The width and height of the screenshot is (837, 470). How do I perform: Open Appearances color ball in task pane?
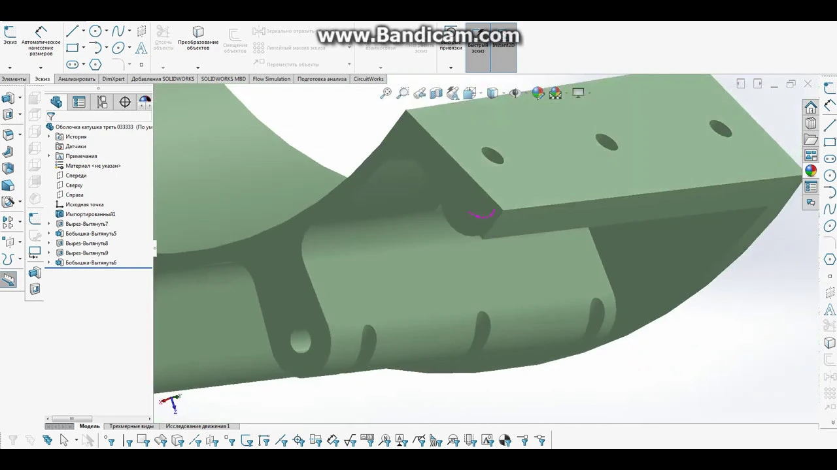pos(811,171)
